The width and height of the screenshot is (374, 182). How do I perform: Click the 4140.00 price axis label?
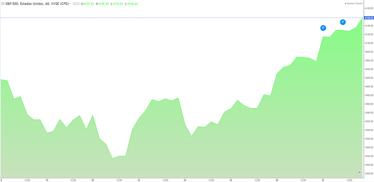pyautogui.click(x=369, y=26)
